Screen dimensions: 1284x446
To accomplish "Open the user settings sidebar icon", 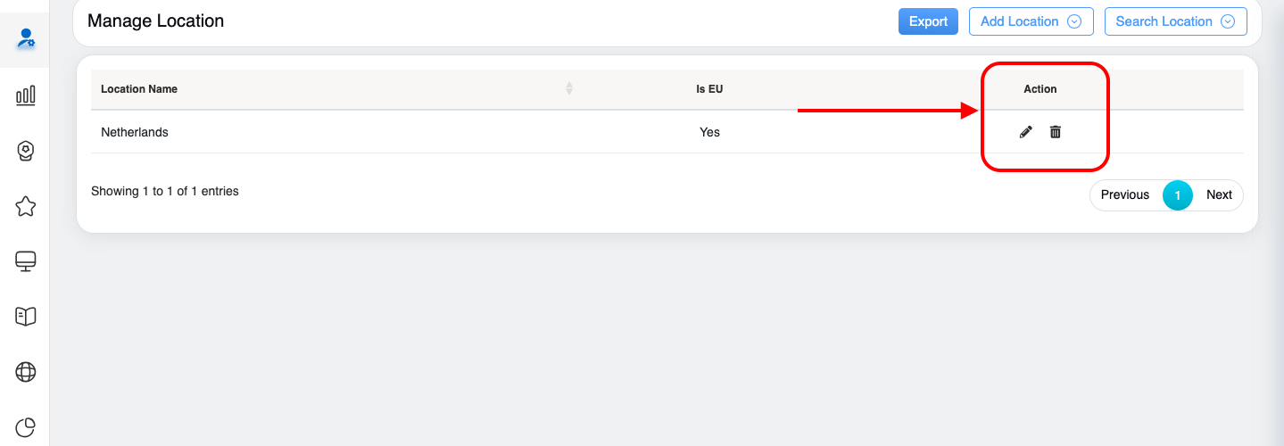I will (26, 38).
